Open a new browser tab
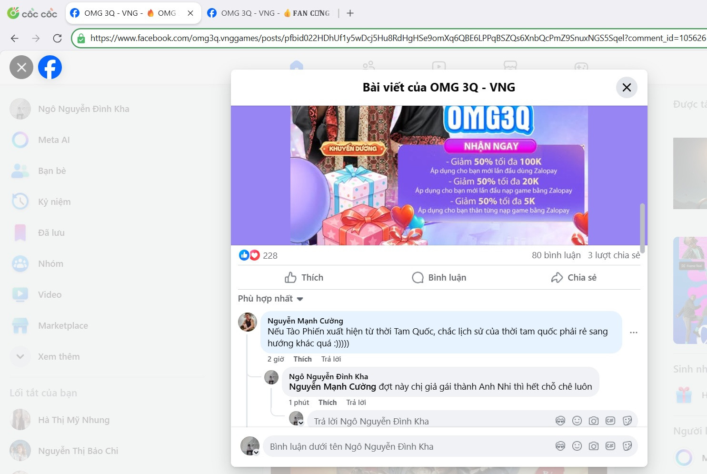Image resolution: width=707 pixels, height=474 pixels. click(350, 13)
